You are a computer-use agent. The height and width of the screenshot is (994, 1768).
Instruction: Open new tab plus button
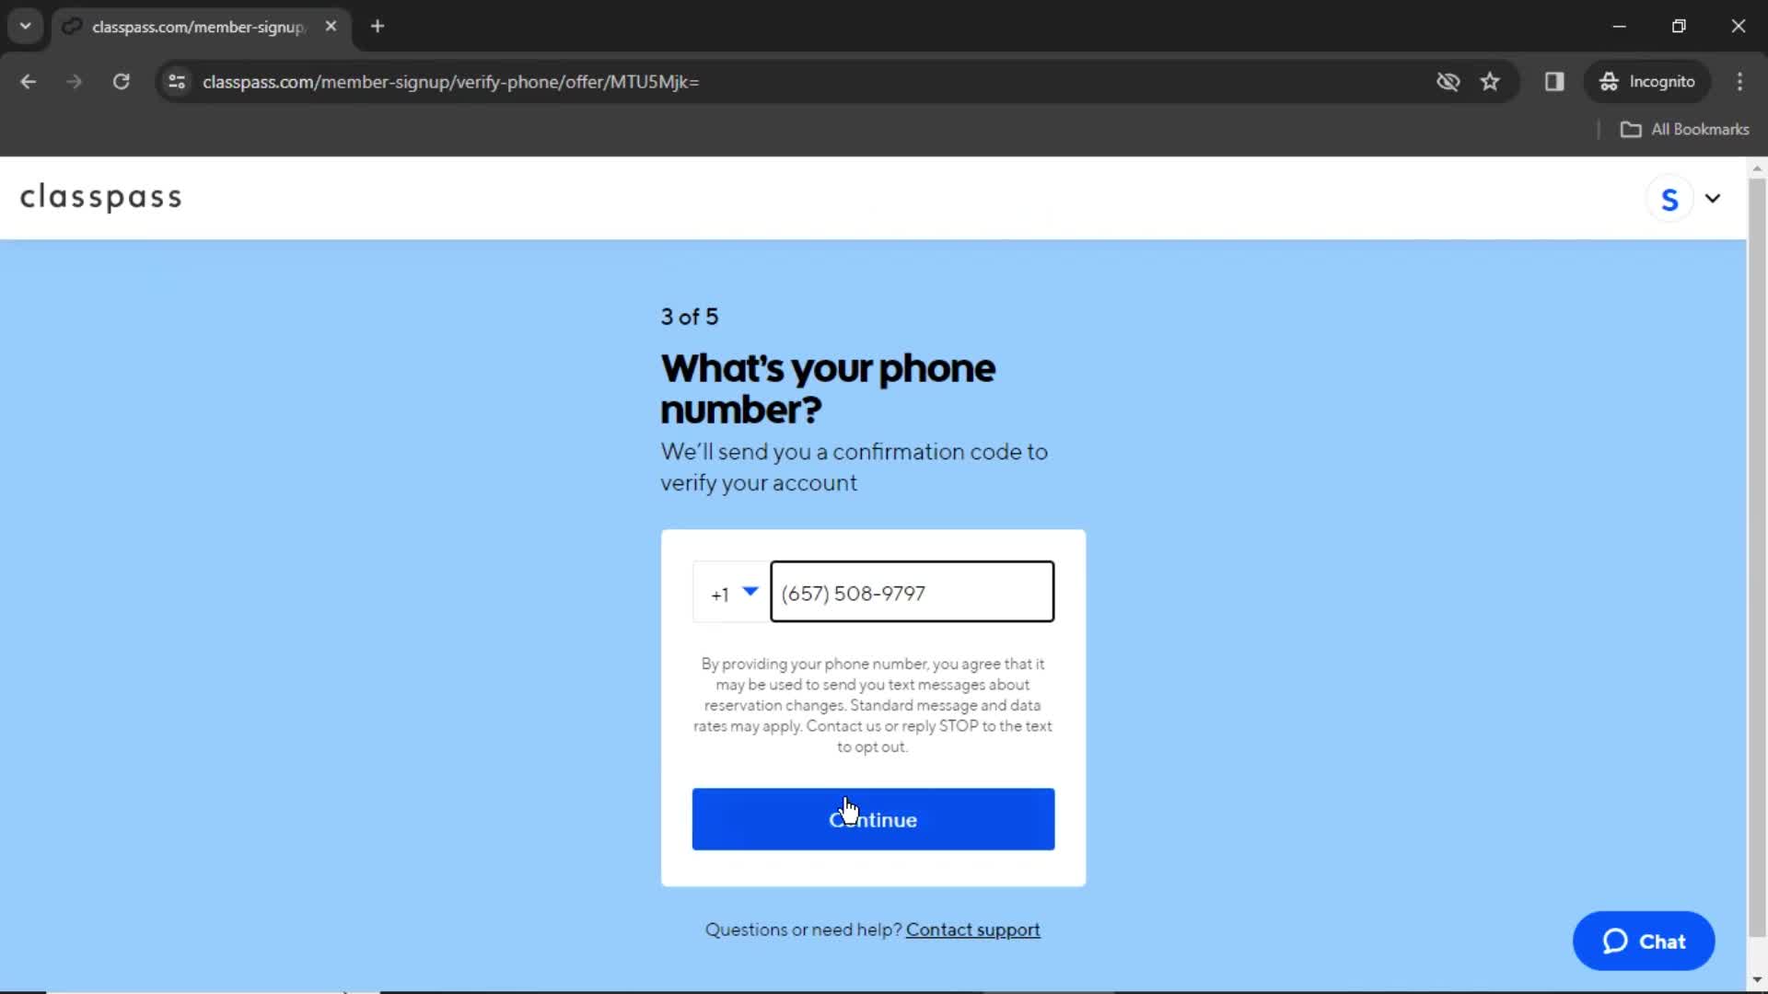[x=377, y=27]
